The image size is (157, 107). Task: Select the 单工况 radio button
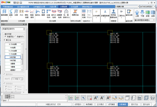point(4,40)
